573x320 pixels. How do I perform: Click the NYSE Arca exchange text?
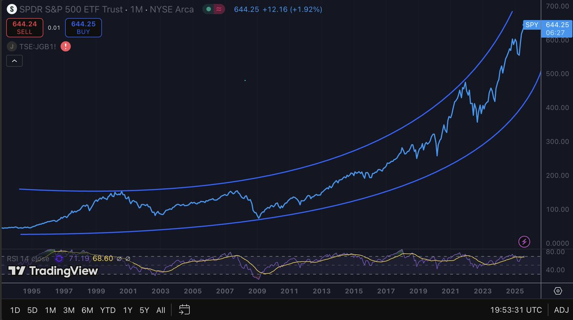click(x=172, y=9)
